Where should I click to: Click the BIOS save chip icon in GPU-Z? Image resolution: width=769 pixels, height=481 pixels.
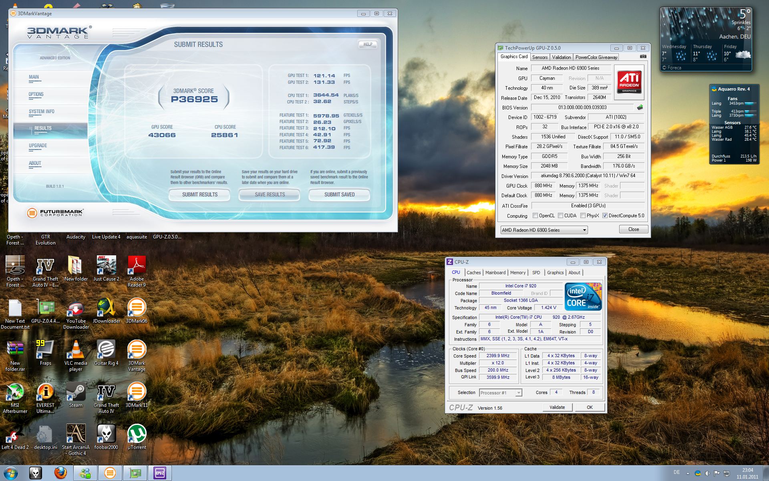click(640, 107)
